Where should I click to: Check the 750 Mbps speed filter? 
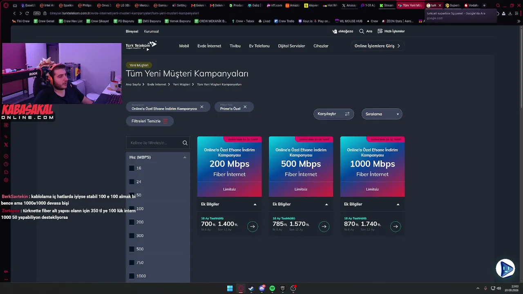tap(132, 263)
